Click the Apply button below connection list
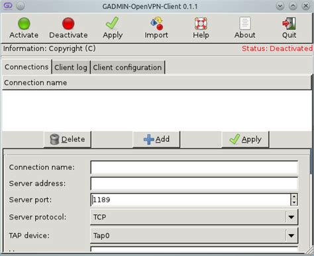The height and width of the screenshot is (256, 314). pos(245,139)
